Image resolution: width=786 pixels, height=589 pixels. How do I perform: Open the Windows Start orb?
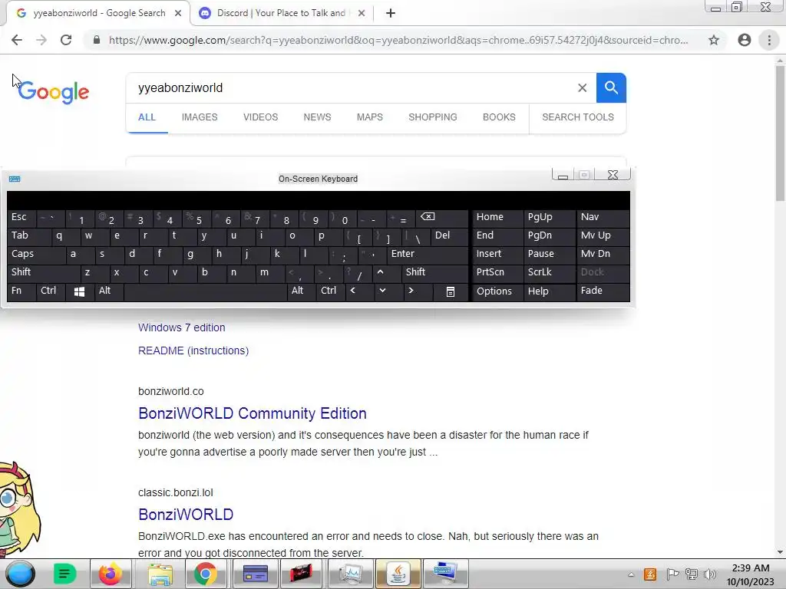(20, 574)
